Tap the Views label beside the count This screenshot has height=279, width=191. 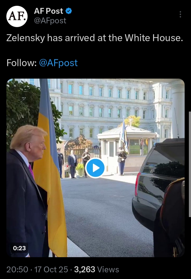coord(108,269)
